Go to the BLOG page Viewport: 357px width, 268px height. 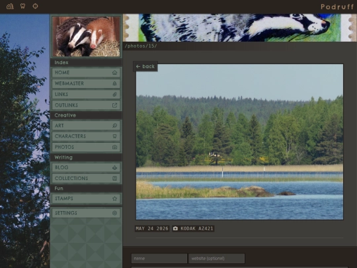pyautogui.click(x=86, y=167)
